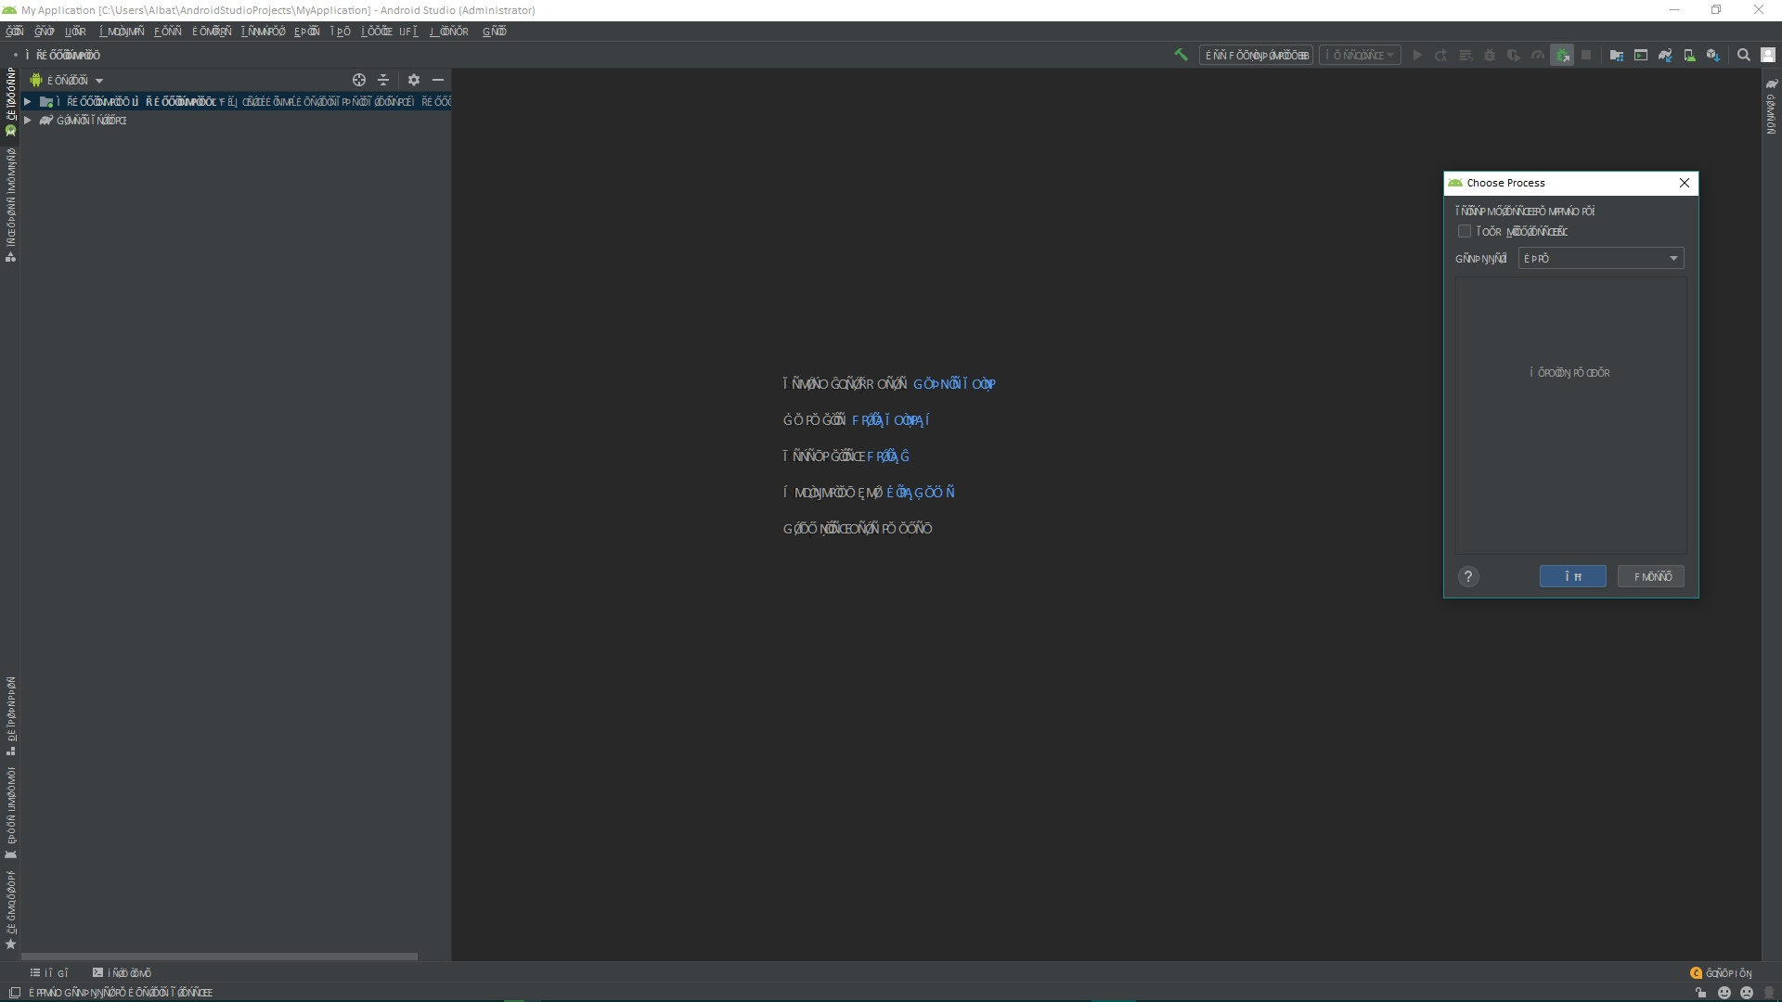1782x1002 pixels.
Task: Open the Code menu
Action: pos(168,32)
